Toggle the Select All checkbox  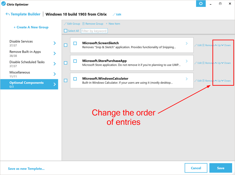coord(65,31)
